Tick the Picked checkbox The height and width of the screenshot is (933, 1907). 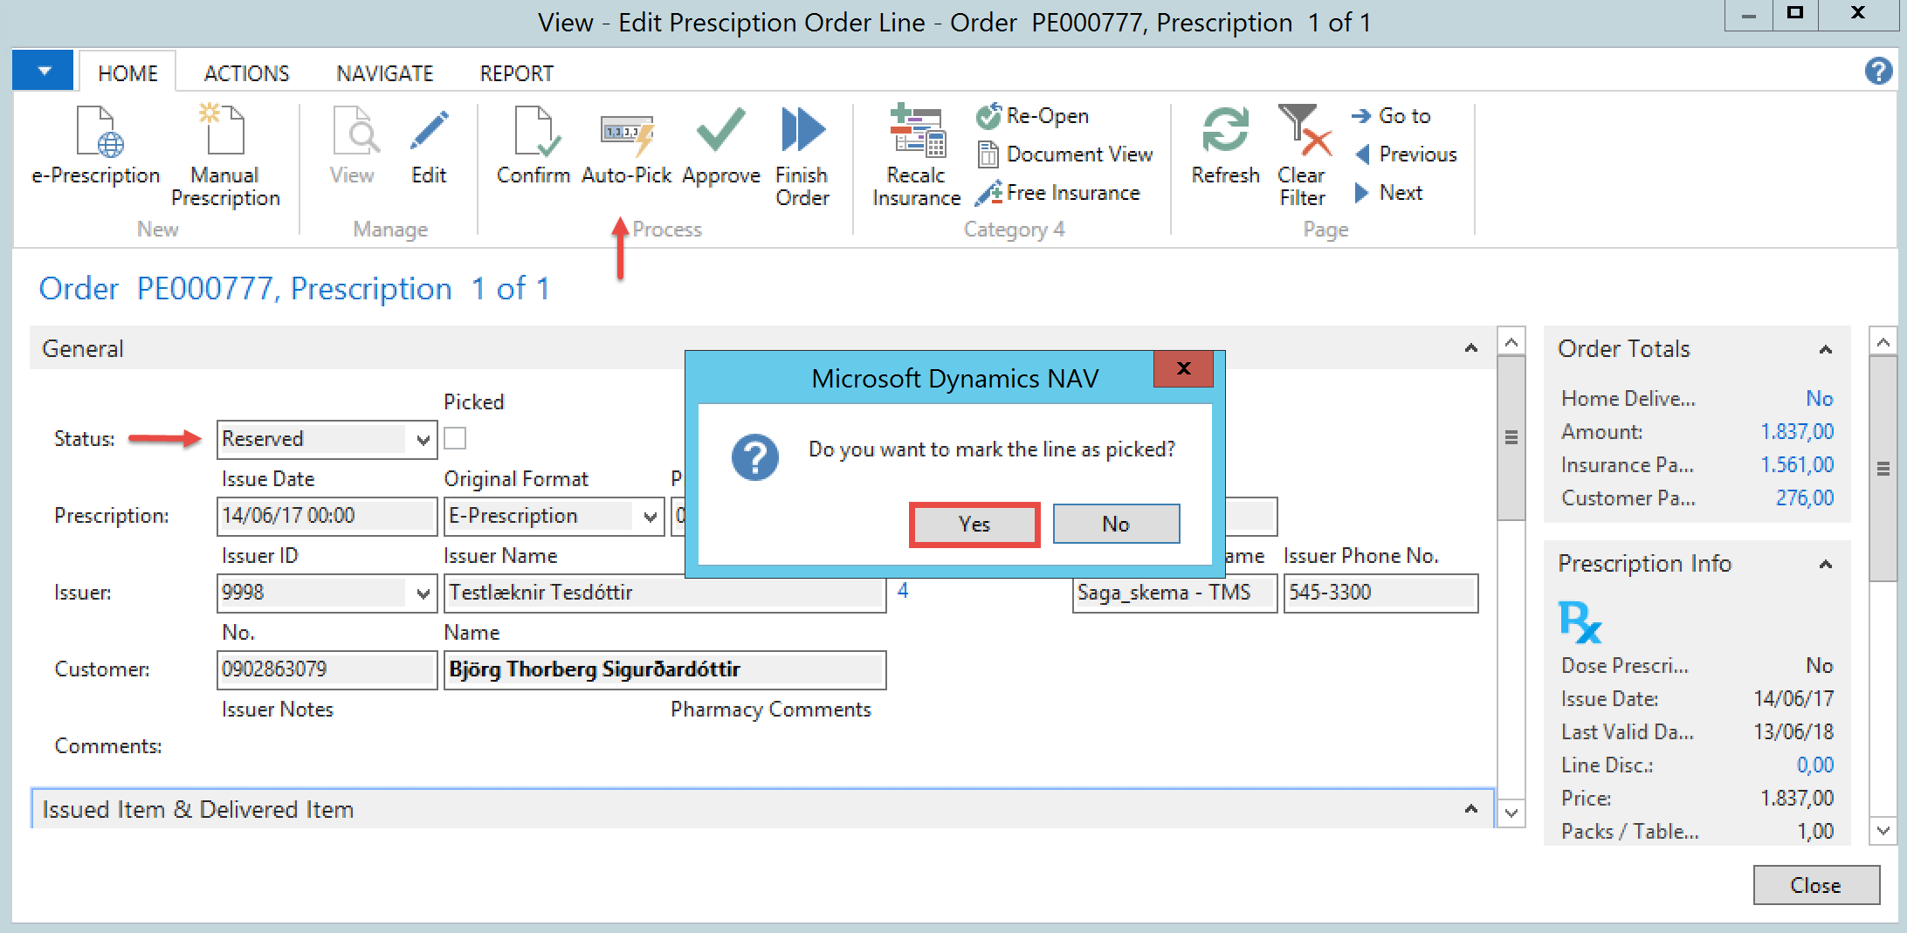[455, 438]
